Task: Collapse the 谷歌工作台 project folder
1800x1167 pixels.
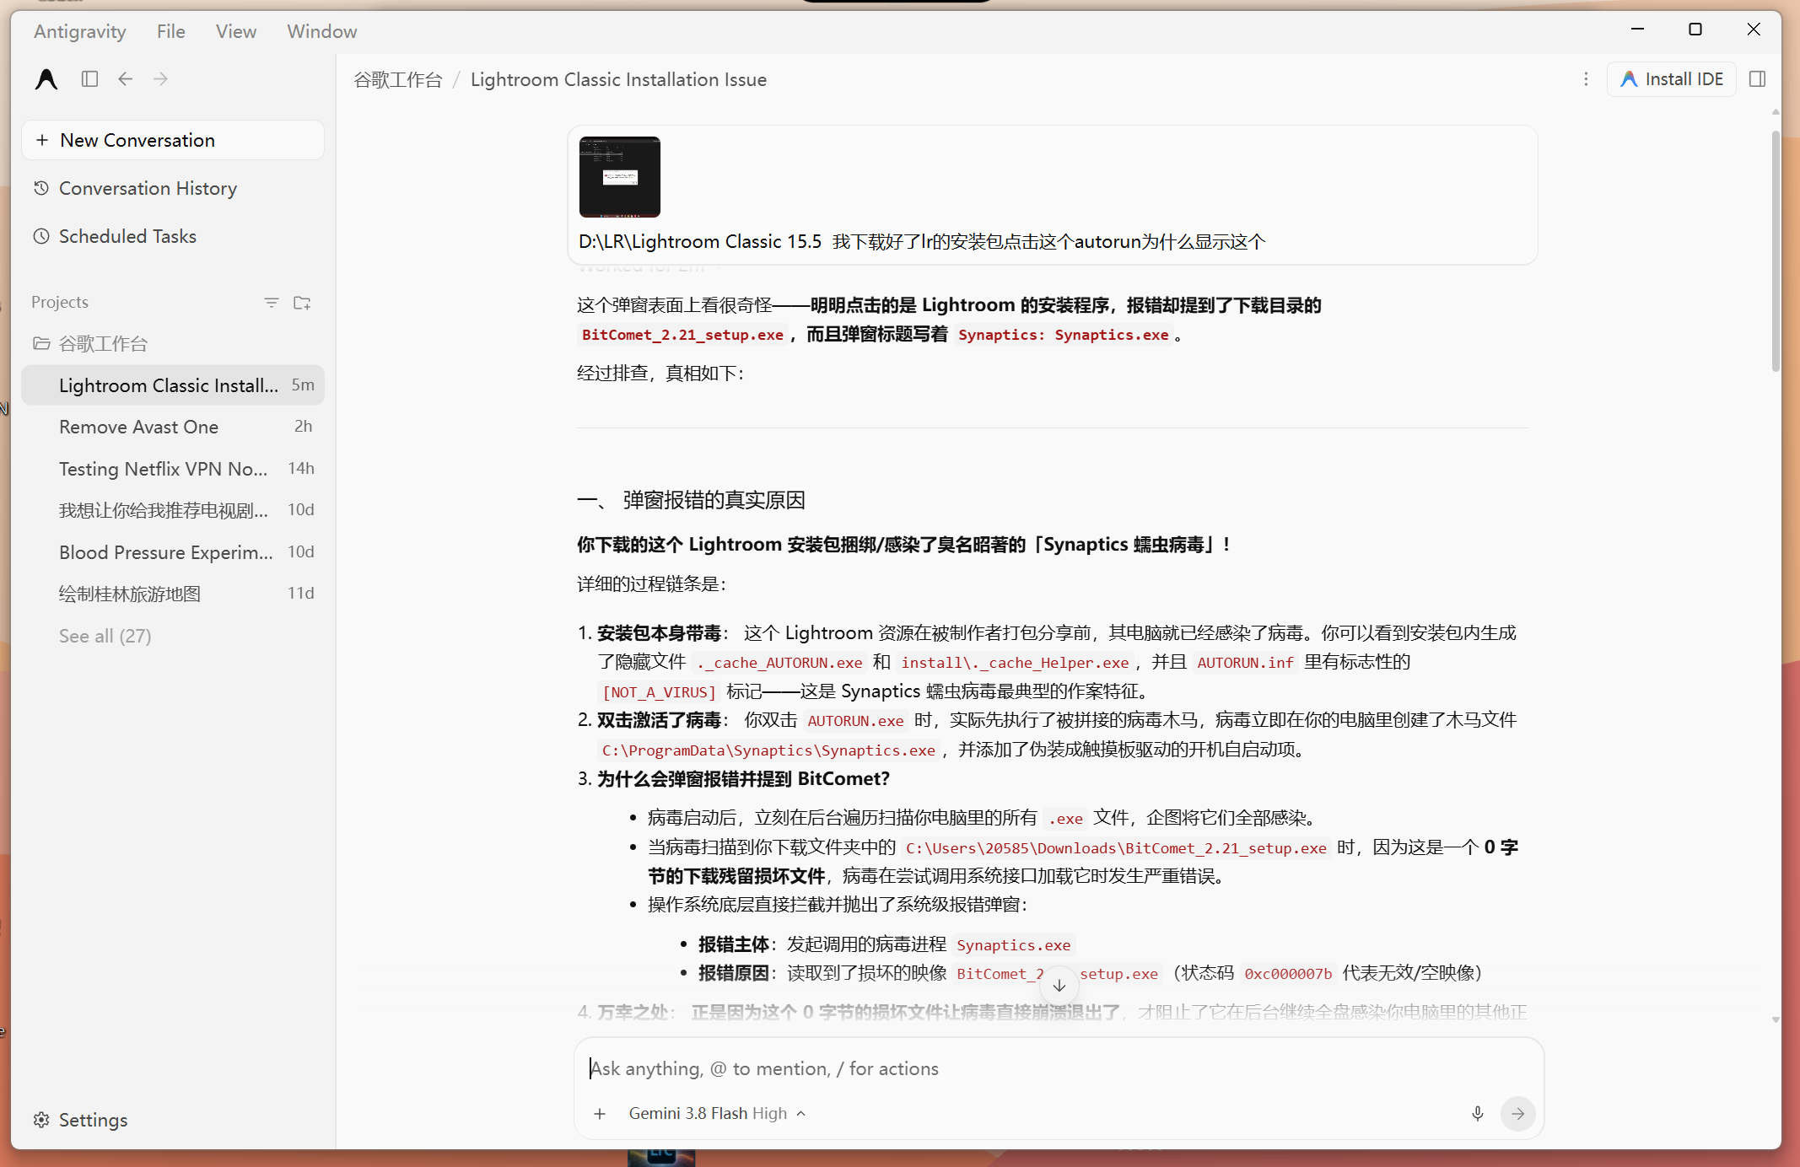Action: click(x=173, y=343)
